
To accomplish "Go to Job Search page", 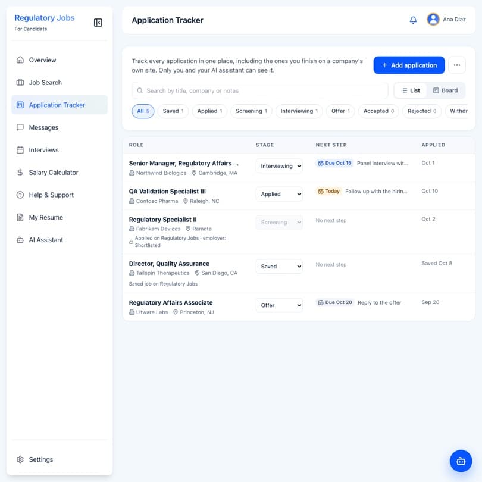I will coord(60,82).
